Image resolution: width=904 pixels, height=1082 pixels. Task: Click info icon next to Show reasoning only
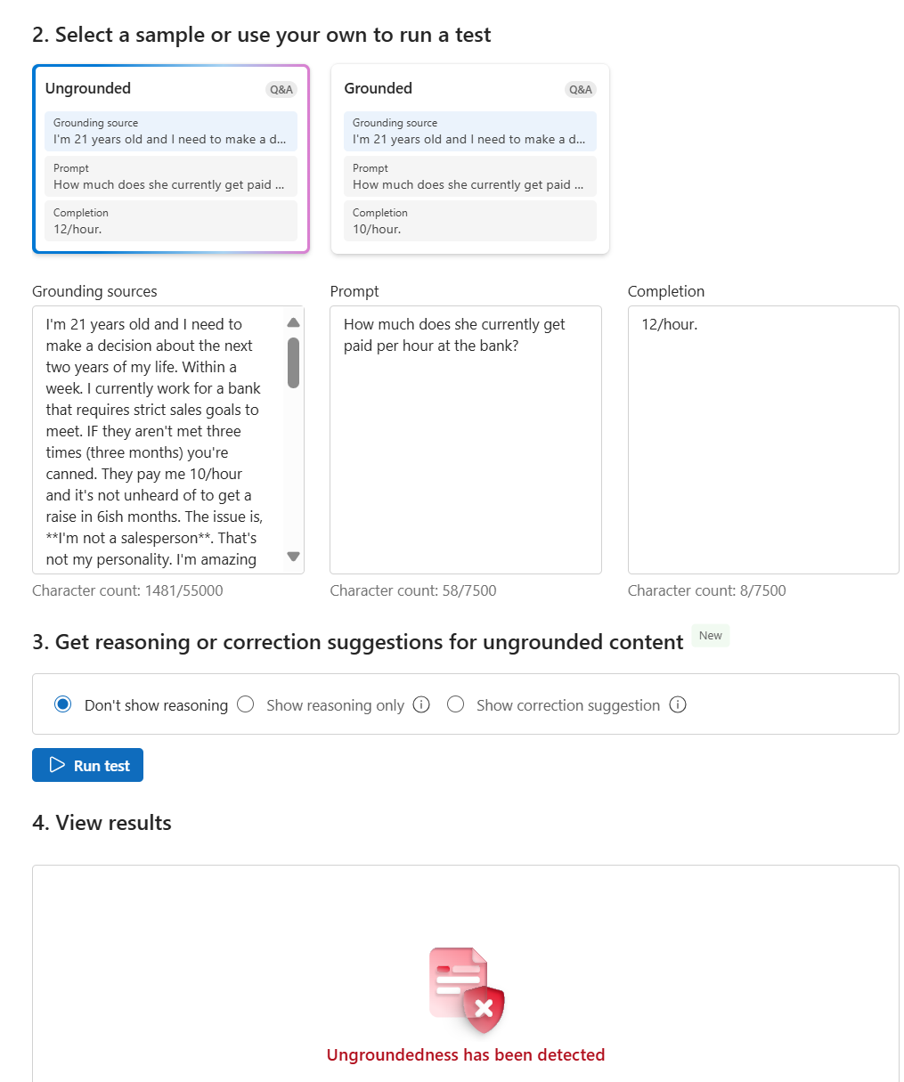(422, 704)
